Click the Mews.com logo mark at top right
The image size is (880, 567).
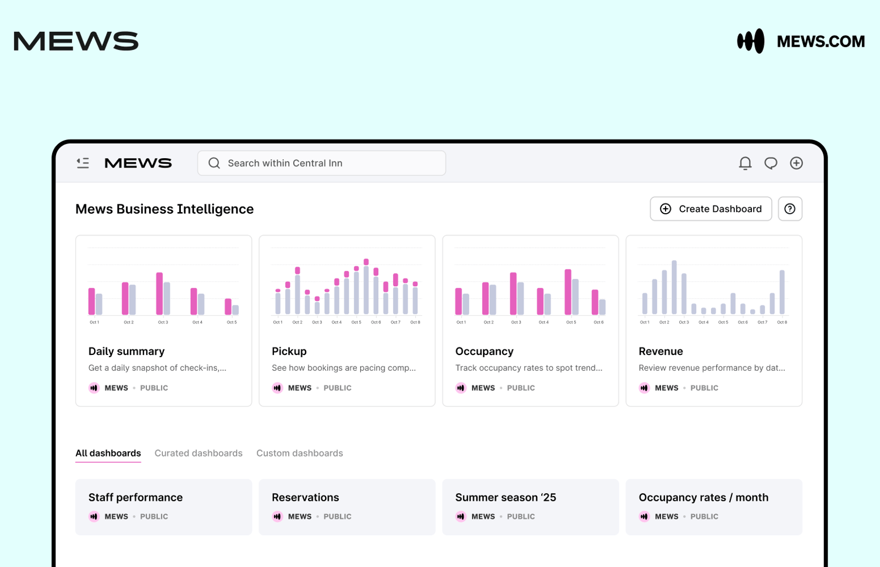[x=751, y=41]
